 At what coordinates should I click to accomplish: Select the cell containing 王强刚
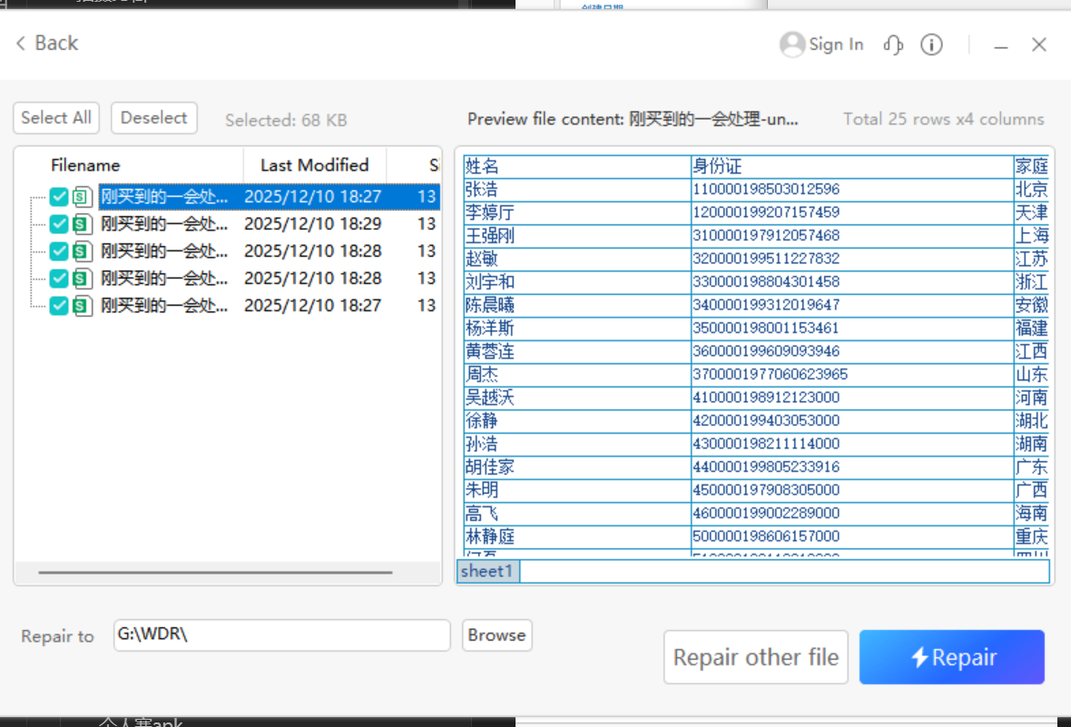(577, 236)
